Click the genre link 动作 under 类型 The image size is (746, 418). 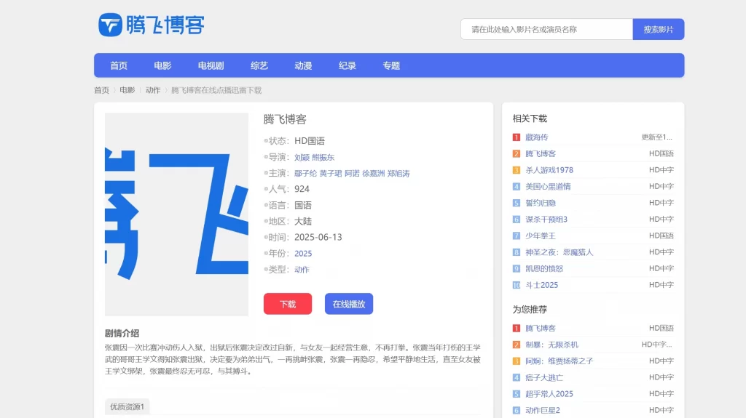302,270
